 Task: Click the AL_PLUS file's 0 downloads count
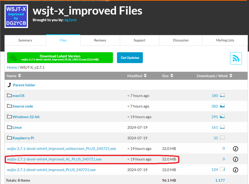click(224, 159)
